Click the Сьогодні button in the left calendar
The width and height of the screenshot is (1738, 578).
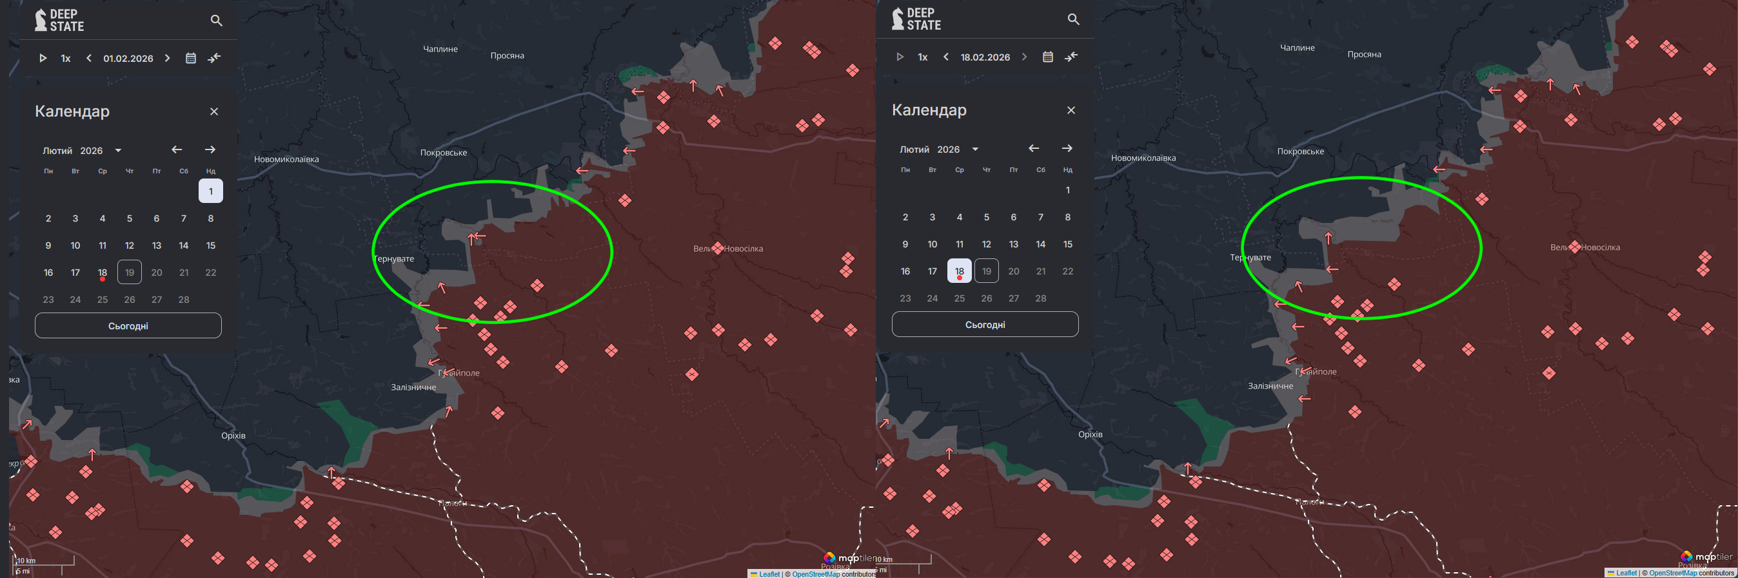click(128, 326)
